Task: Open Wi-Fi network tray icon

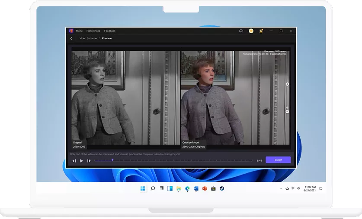Action: 293,189
